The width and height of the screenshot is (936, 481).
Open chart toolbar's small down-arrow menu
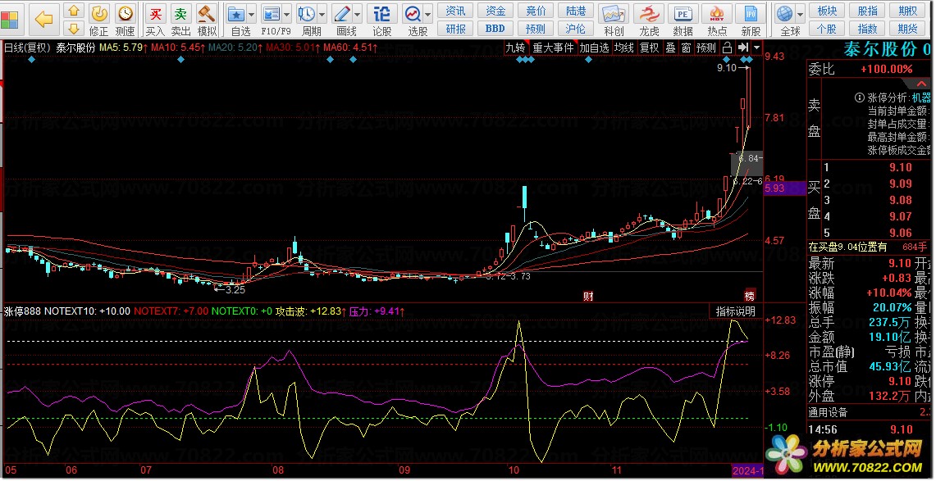click(757, 48)
